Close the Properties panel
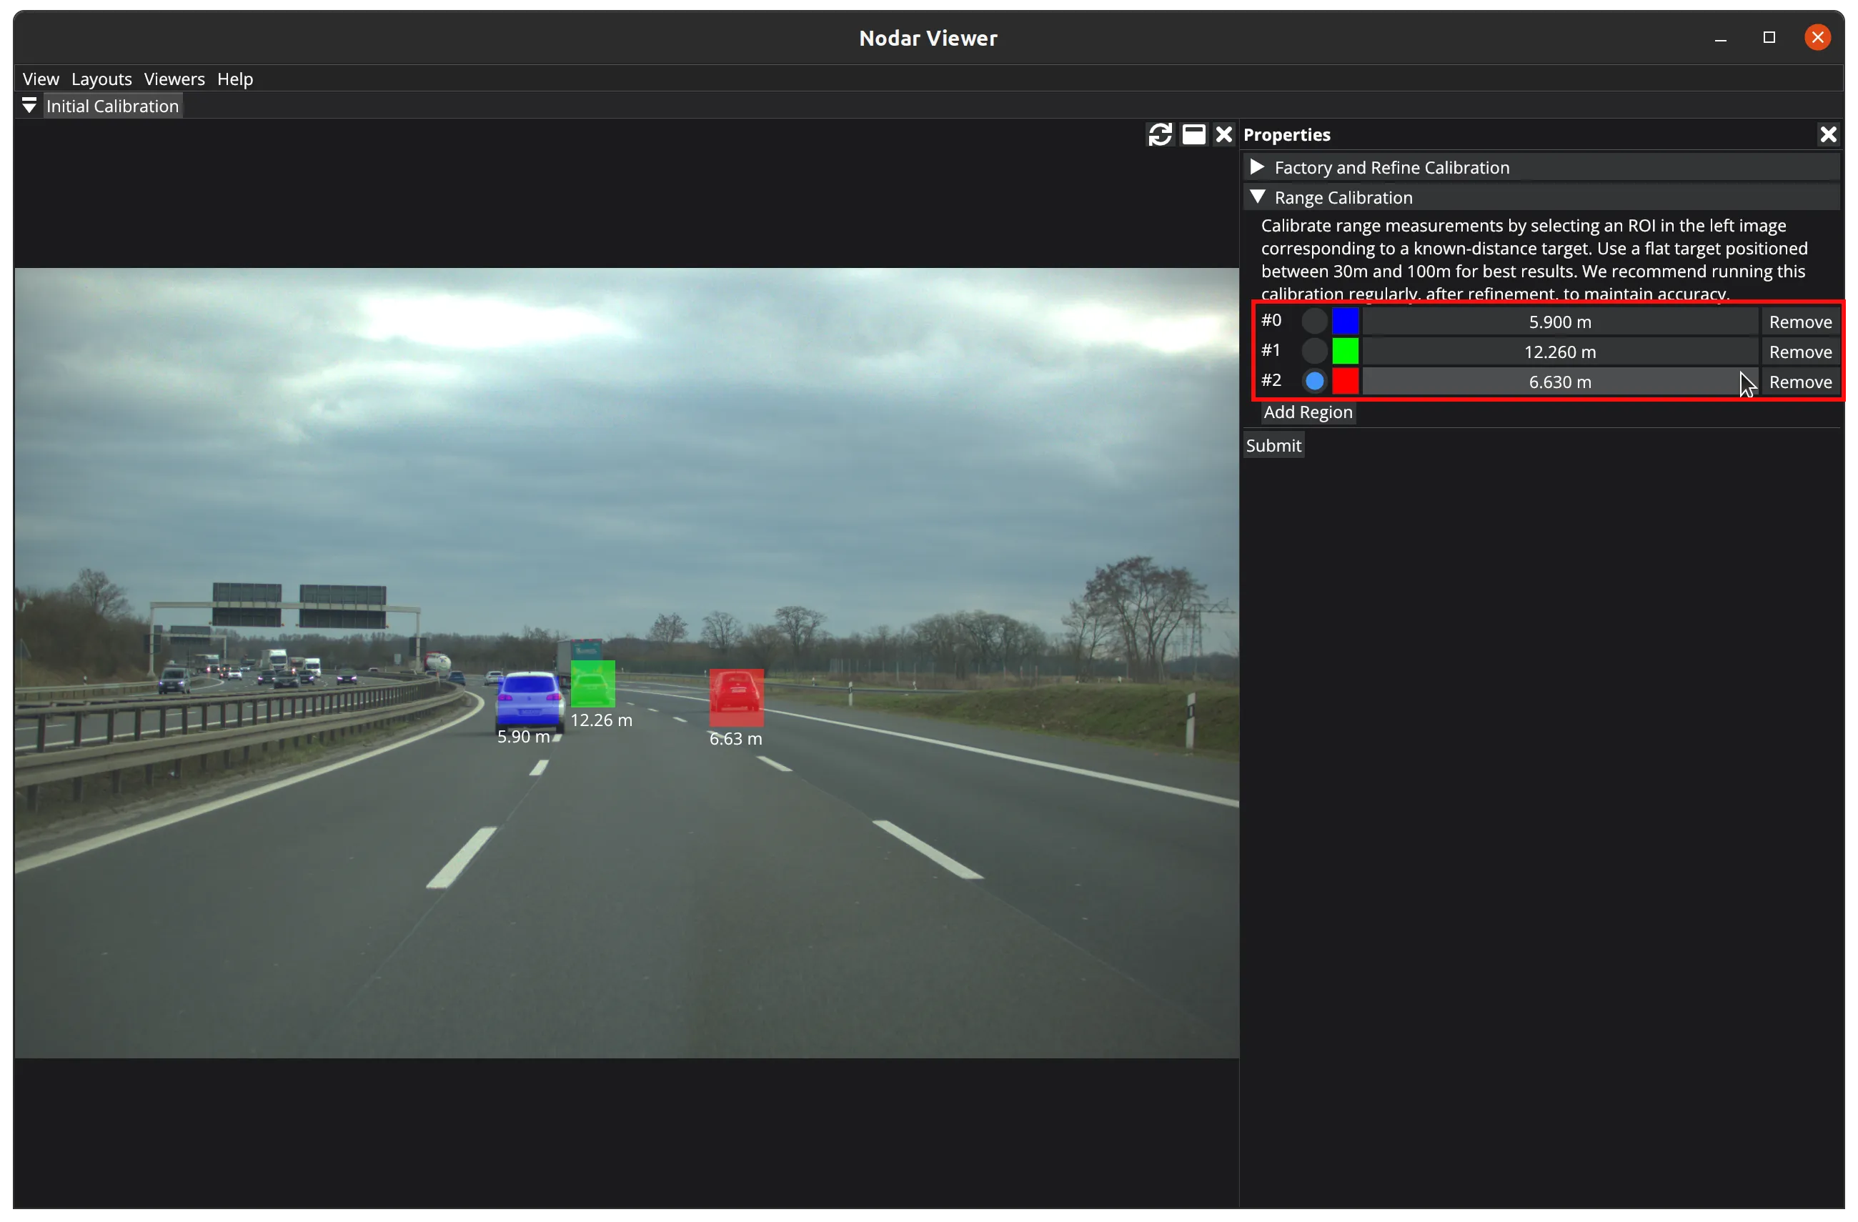 tap(1827, 134)
